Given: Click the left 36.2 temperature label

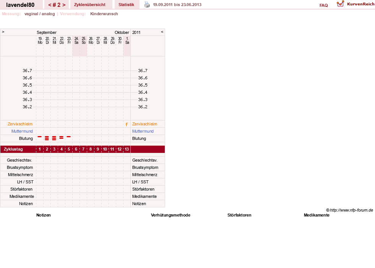Looking at the screenshot, I should (27, 107).
